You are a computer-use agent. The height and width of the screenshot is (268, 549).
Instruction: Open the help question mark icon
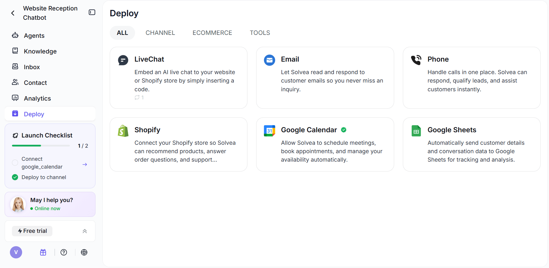64,252
